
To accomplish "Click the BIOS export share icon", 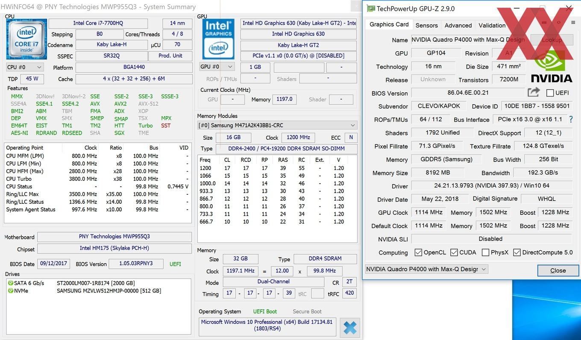I will [x=534, y=92].
